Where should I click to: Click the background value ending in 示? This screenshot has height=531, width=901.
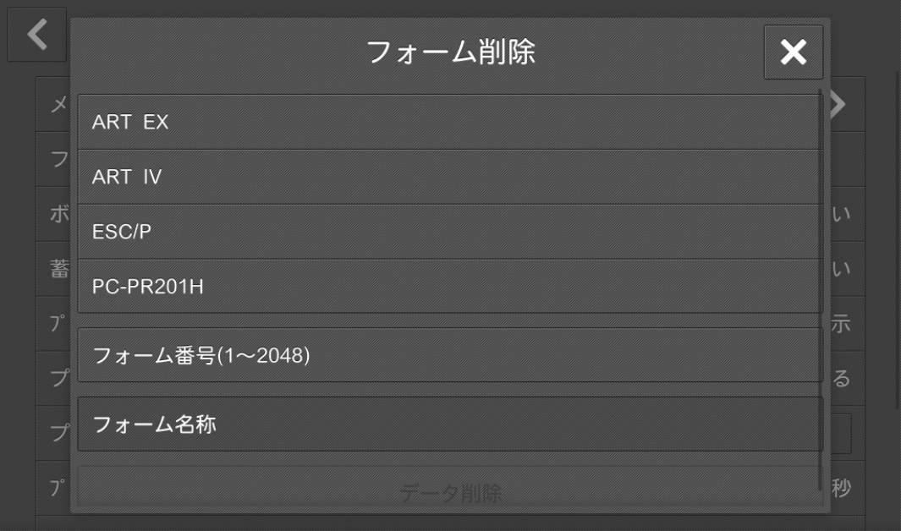841,324
